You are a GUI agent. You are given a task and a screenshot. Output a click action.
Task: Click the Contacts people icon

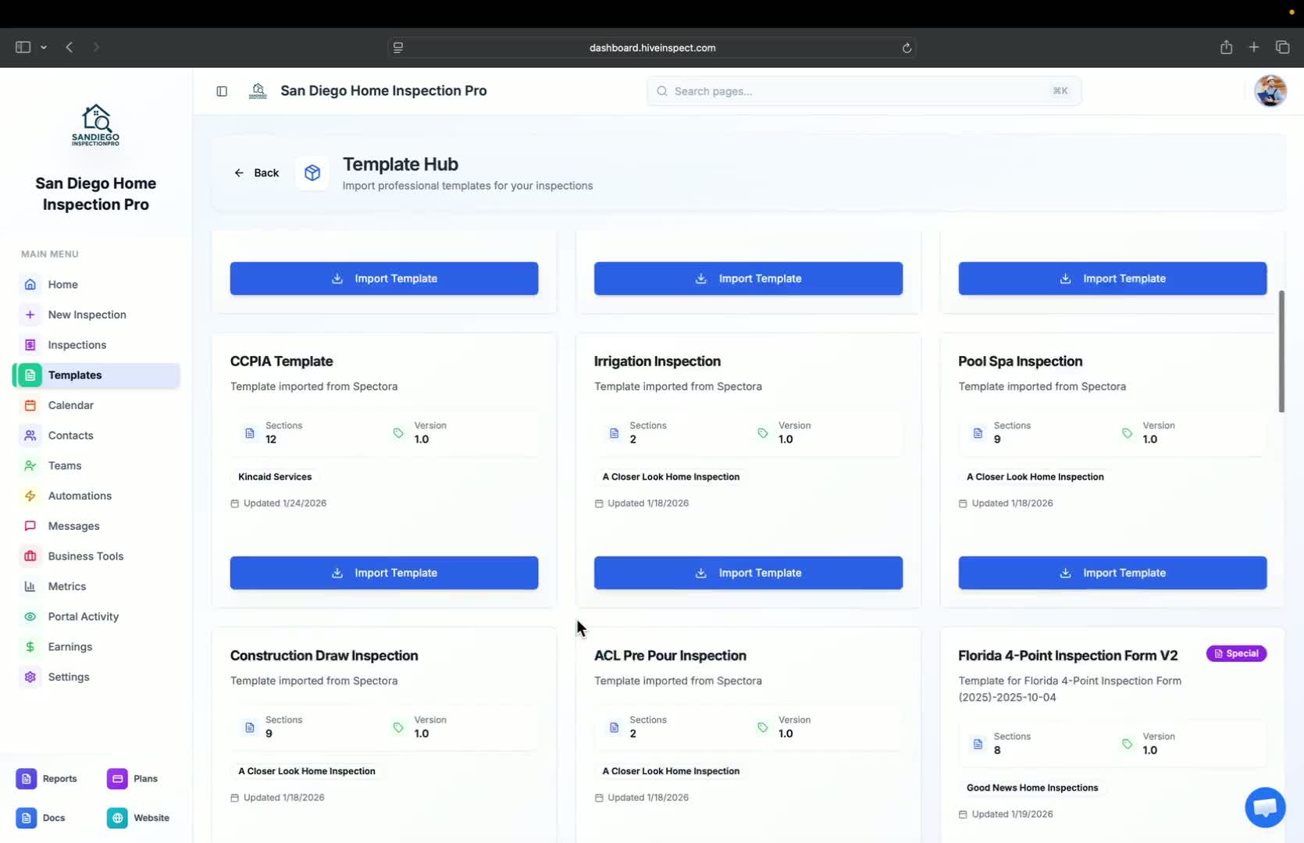(30, 436)
